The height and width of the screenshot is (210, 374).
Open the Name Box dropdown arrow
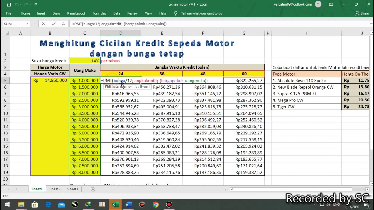click(27, 24)
